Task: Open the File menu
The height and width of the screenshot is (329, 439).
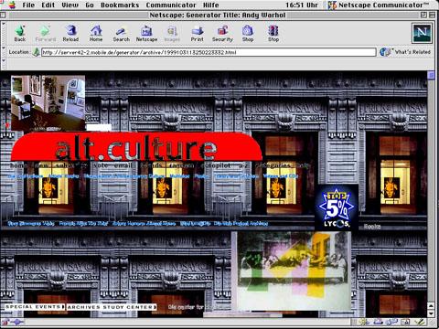Action: [x=28, y=5]
